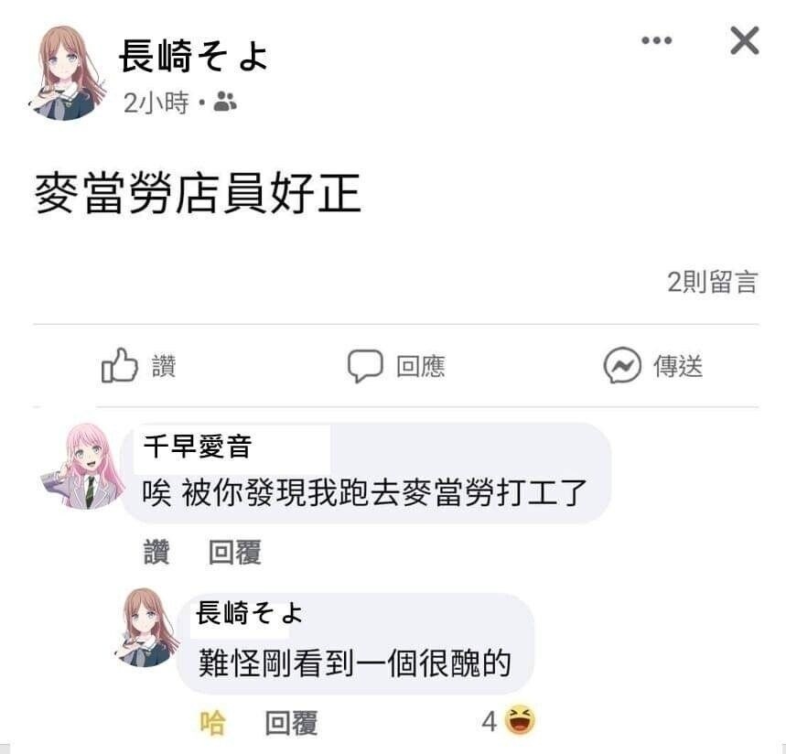
Task: Click the 2小時 post timestamp
Action: (x=156, y=102)
